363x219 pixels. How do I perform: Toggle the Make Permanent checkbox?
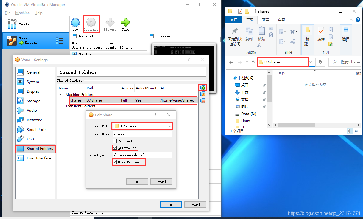click(115, 162)
